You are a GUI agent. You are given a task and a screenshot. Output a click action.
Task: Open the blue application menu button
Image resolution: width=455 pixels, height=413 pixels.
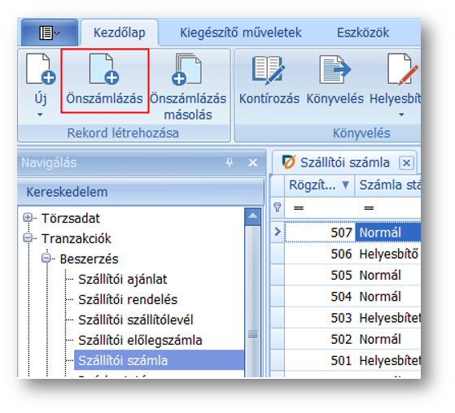50,33
